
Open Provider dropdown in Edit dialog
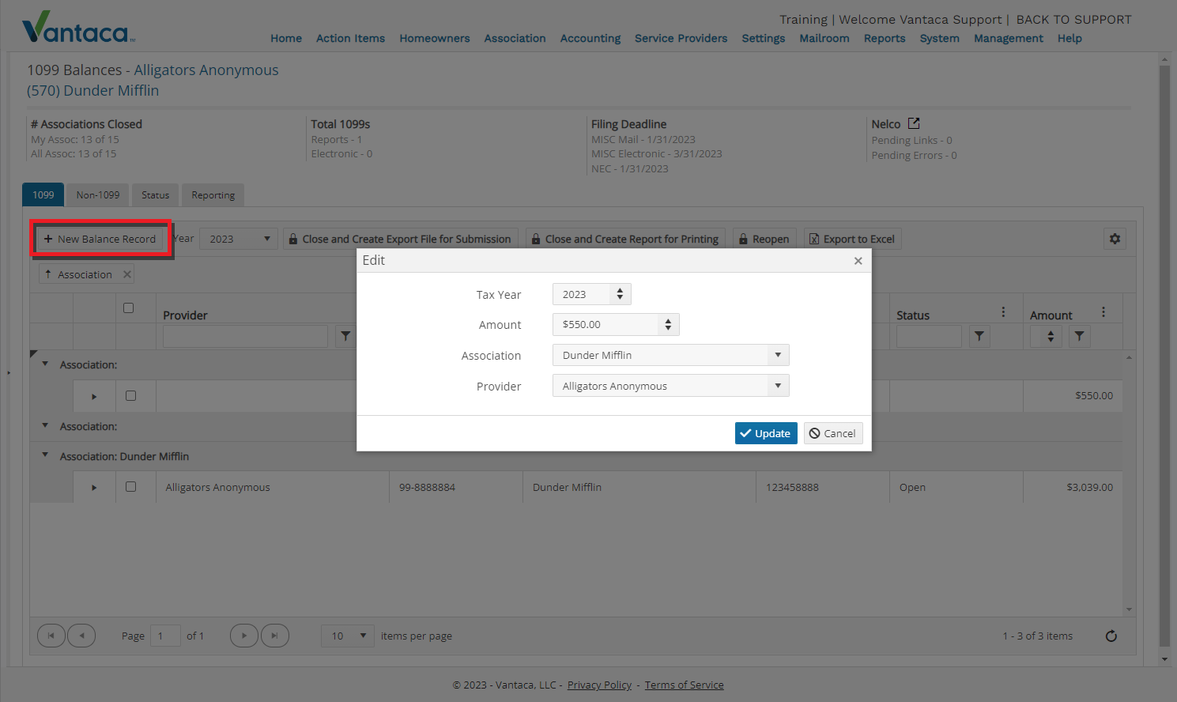(670, 386)
